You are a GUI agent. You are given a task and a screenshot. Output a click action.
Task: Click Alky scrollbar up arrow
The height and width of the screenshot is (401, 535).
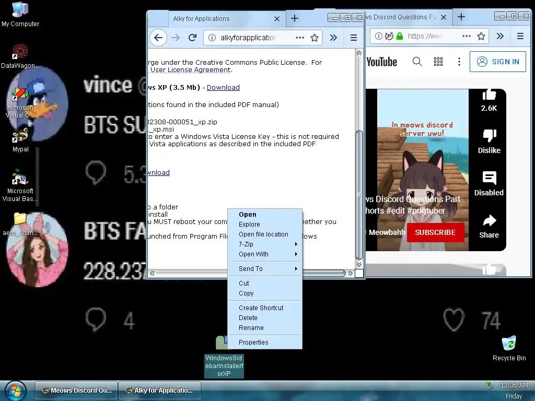pos(359,53)
